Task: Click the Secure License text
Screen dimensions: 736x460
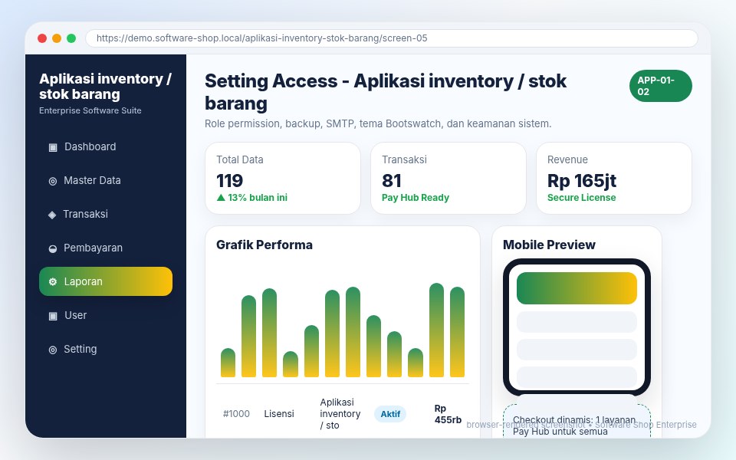Action: 582,198
